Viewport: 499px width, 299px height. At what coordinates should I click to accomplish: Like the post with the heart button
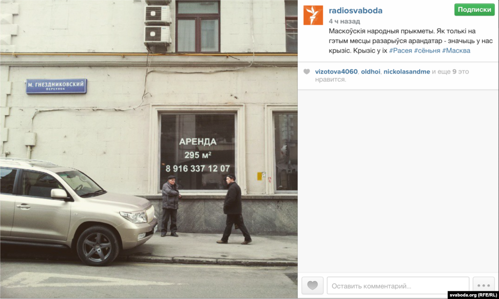tap(312, 285)
